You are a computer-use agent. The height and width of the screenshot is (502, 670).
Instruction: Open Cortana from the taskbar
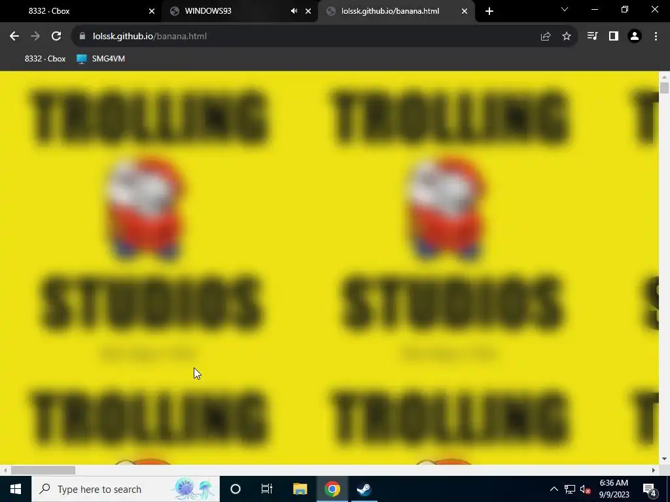coord(236,489)
